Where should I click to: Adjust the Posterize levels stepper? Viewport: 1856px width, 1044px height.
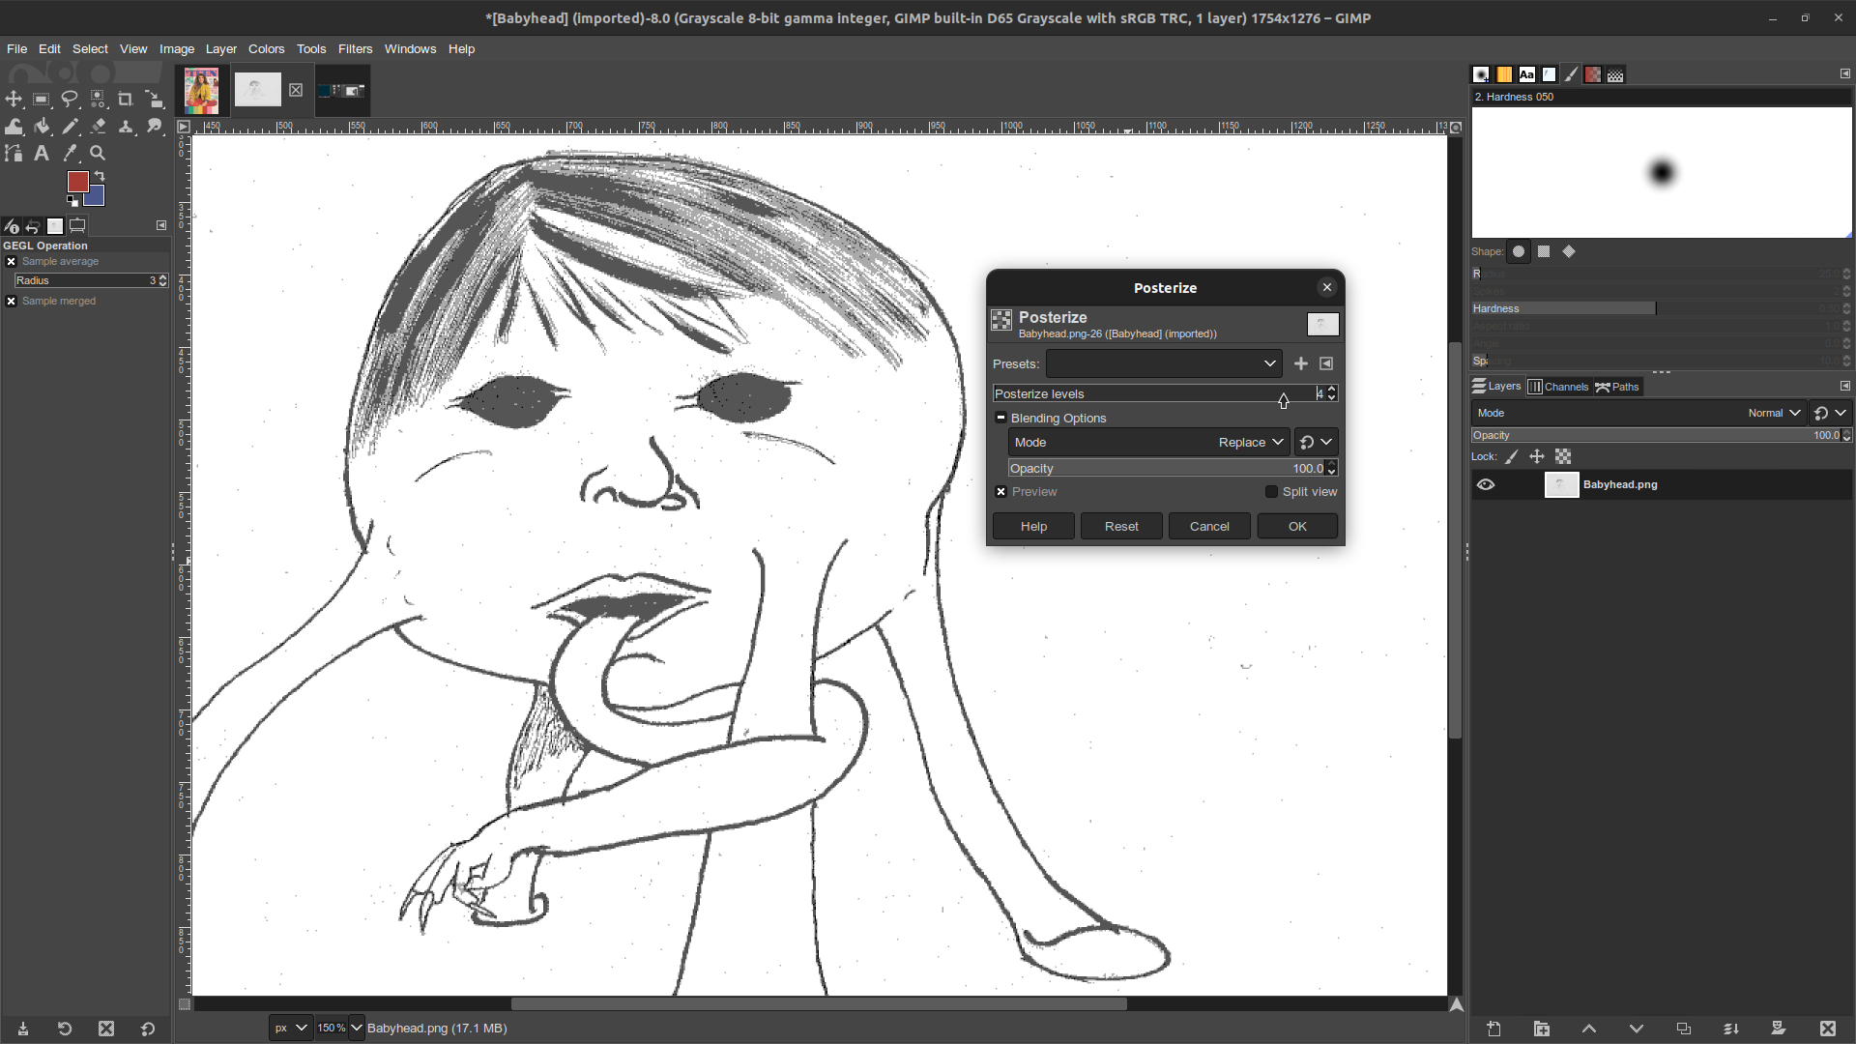tap(1332, 392)
